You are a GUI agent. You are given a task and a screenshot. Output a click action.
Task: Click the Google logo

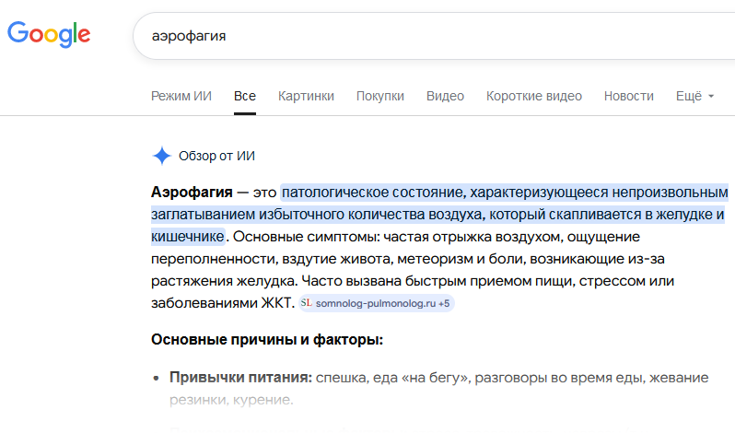49,35
